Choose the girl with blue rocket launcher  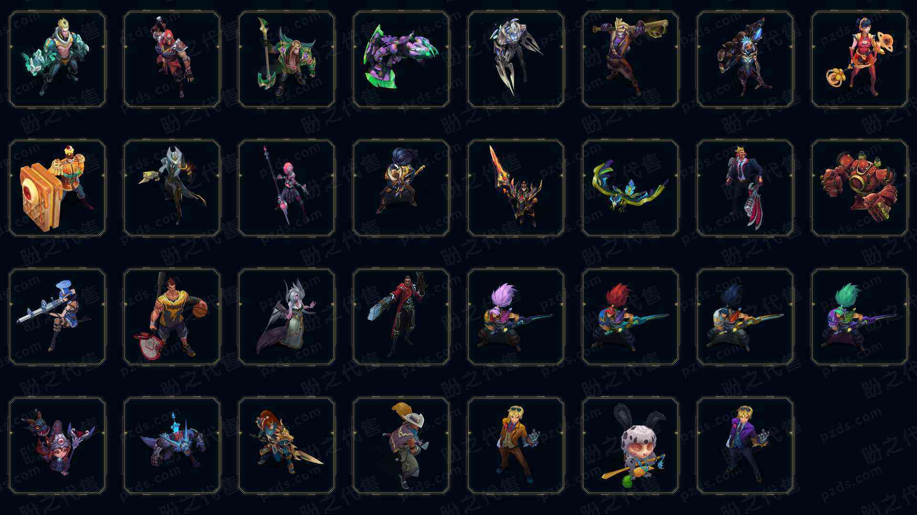coord(57,317)
